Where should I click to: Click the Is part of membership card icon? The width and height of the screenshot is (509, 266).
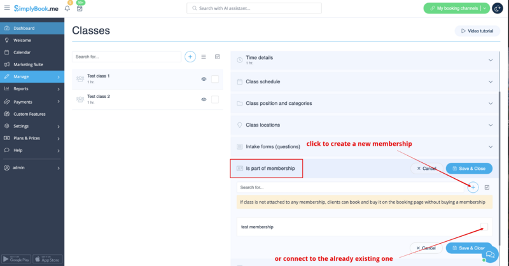240,168
